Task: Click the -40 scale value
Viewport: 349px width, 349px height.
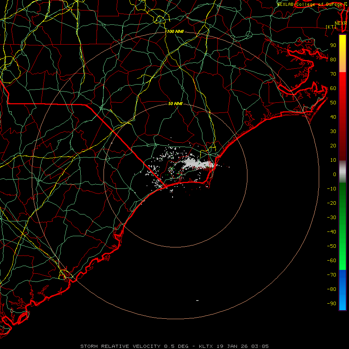Action: tap(332, 232)
